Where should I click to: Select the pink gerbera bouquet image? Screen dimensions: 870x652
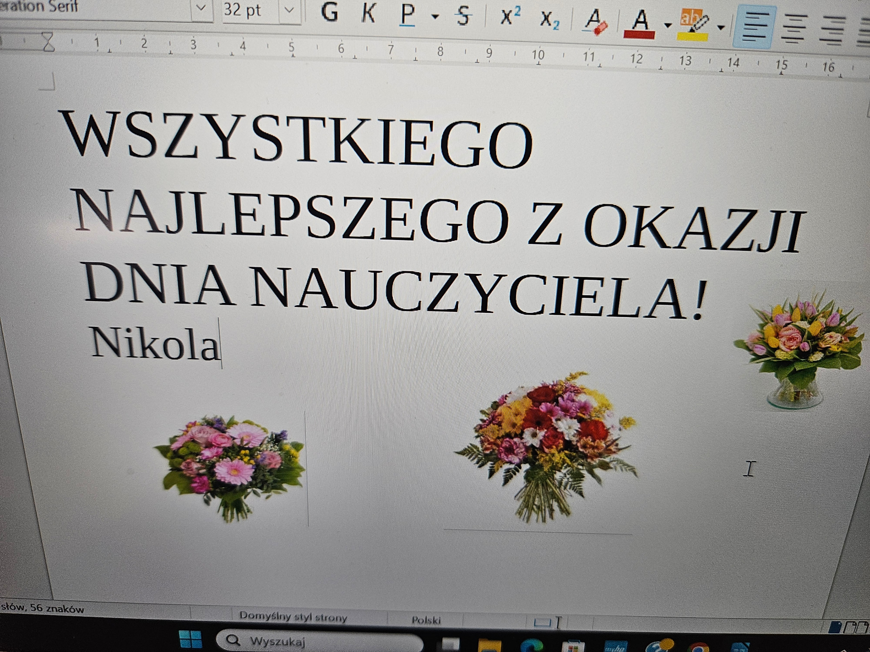coord(230,468)
